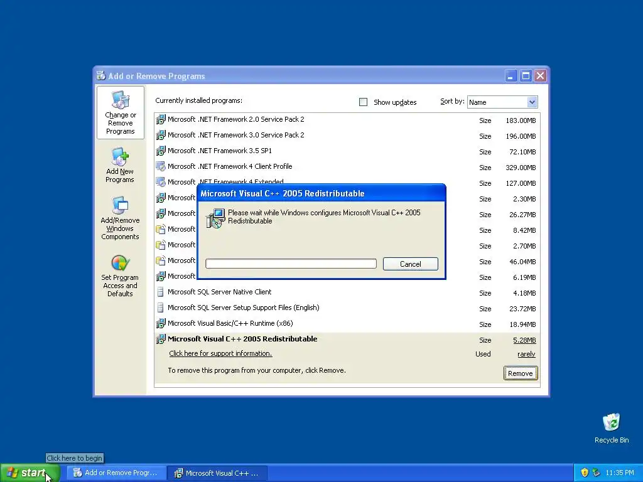Click icon of .NET Framework 3.5 SP1
643x482 pixels.
click(x=161, y=151)
